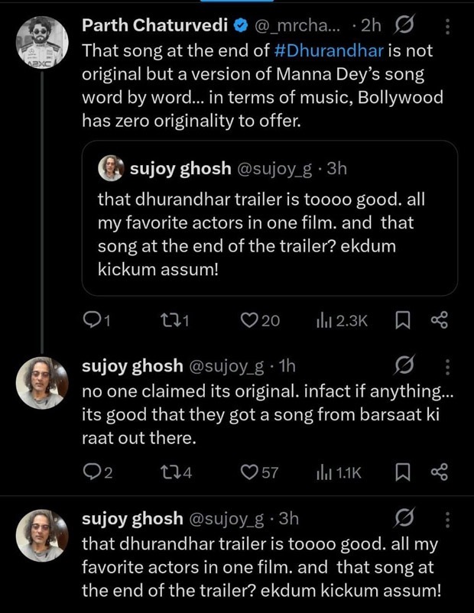Click the reply restriction icon on Parth's tweet
Viewport: 474px width, 613px height.
pyautogui.click(x=406, y=24)
